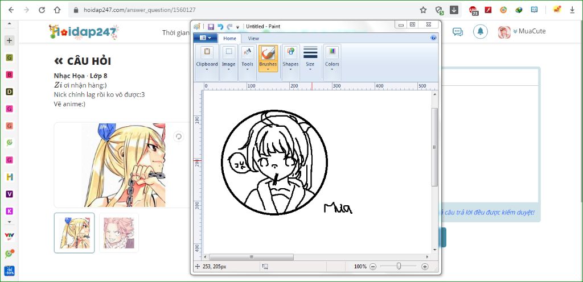Undo the last stroke in Paint
This screenshot has width=583, height=282.
coord(220,26)
